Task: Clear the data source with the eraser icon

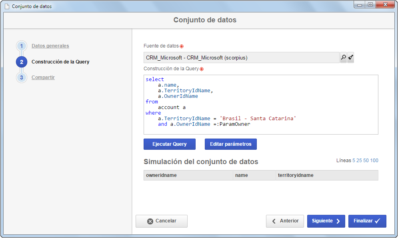Action: click(x=350, y=58)
